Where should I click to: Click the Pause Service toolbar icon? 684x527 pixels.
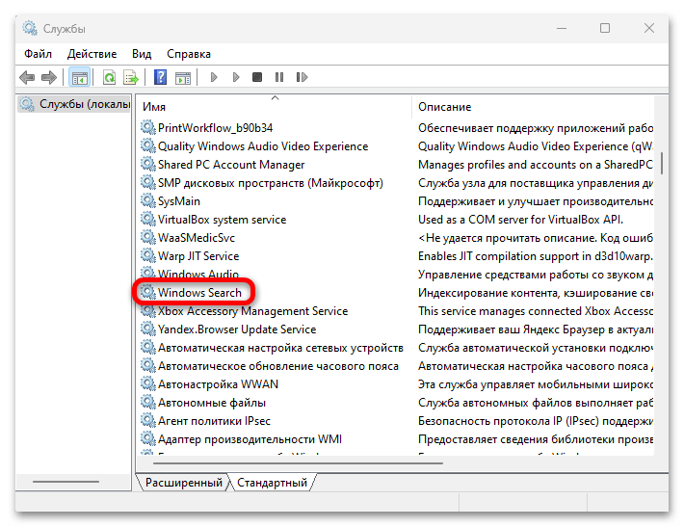pyautogui.click(x=279, y=77)
